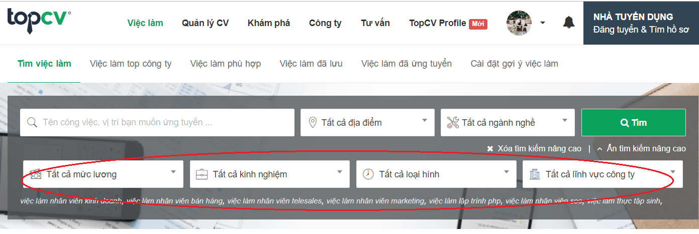Click the location pin icon
The width and height of the screenshot is (699, 234).
312,123
